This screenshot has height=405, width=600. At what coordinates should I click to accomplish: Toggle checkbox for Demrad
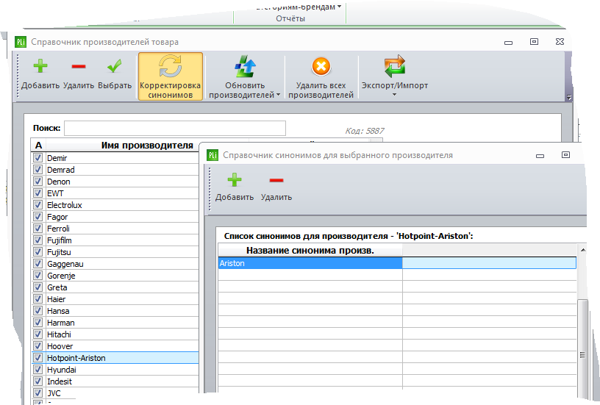pyautogui.click(x=38, y=169)
